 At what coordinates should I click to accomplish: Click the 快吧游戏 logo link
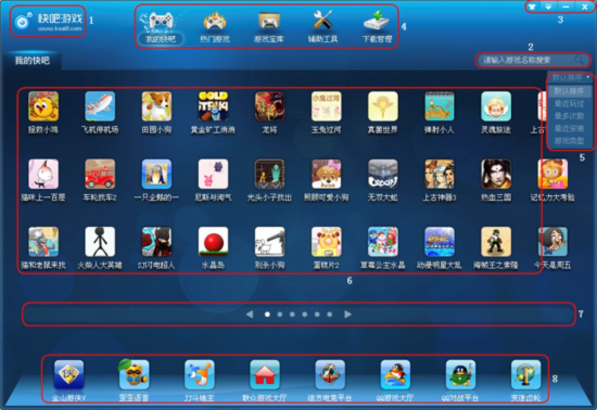coord(49,21)
